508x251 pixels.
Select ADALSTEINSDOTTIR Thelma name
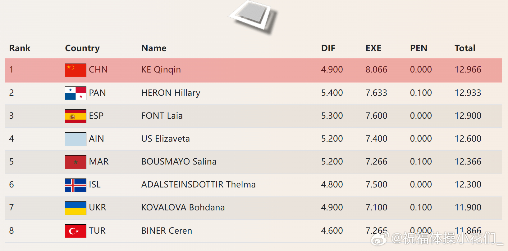coord(198,184)
